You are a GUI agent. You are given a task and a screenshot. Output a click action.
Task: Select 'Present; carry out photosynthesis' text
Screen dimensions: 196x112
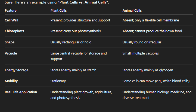click(x=76, y=31)
